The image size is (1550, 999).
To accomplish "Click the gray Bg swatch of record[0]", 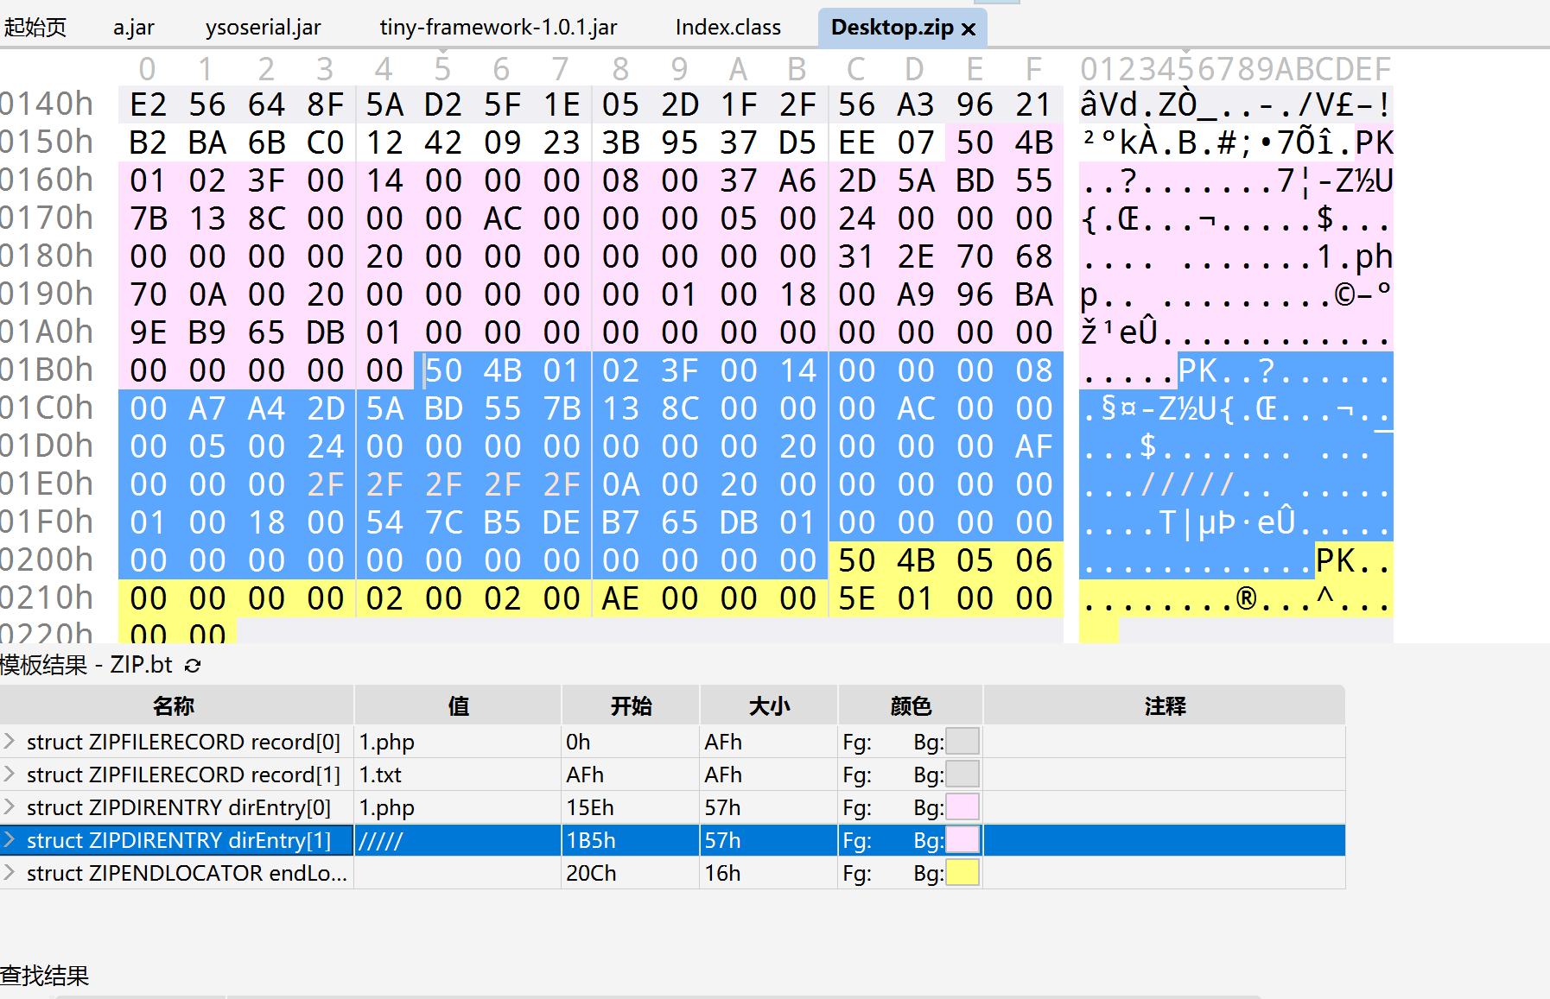I will [962, 742].
